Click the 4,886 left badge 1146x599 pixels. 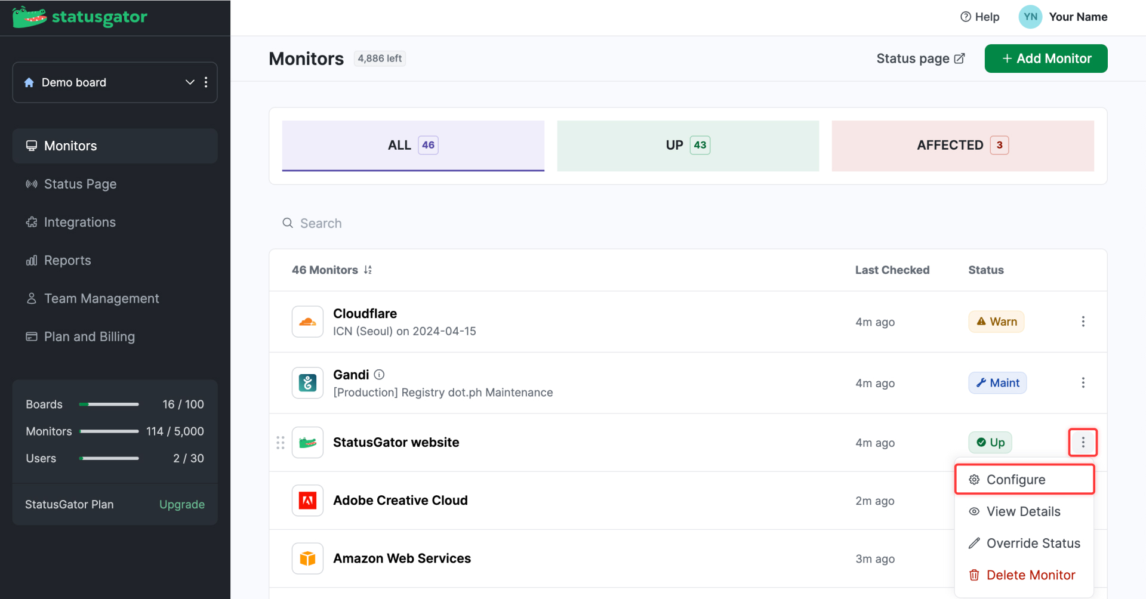coord(380,58)
